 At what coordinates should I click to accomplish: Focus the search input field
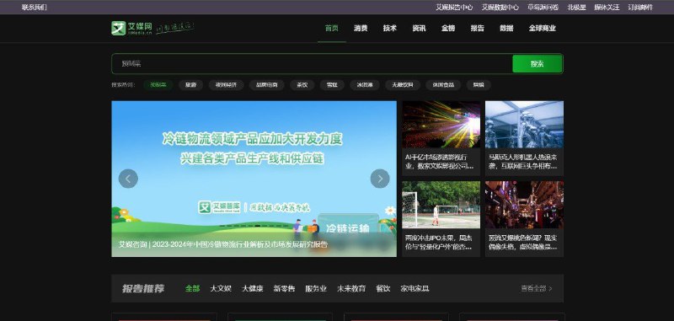312,64
